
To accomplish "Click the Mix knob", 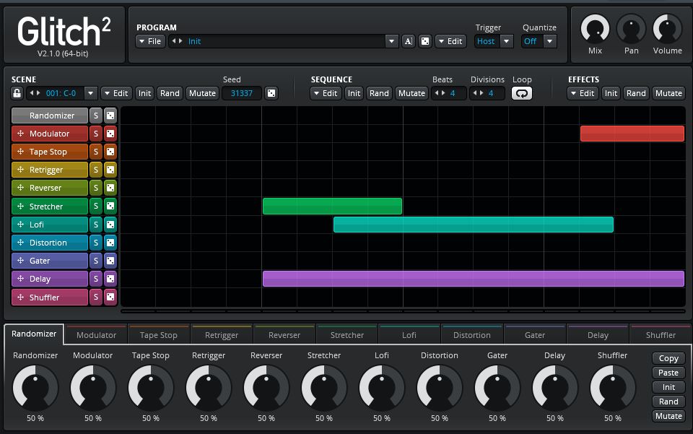I will coord(595,29).
